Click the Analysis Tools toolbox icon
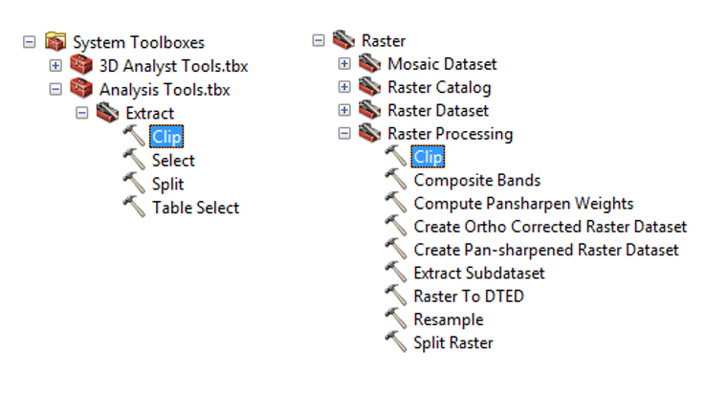The width and height of the screenshot is (727, 395). (x=83, y=90)
